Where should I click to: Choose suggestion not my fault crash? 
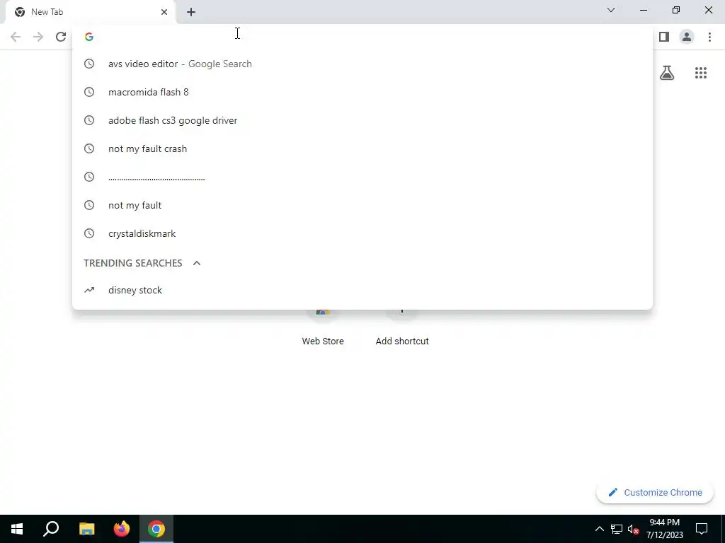362,148
